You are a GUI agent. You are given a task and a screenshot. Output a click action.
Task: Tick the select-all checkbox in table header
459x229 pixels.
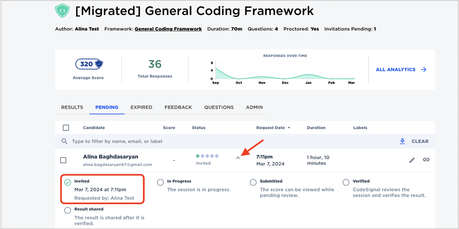pyautogui.click(x=66, y=128)
